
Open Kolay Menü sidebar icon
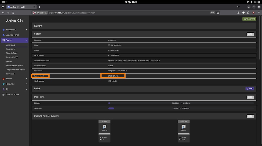[x=4, y=30]
